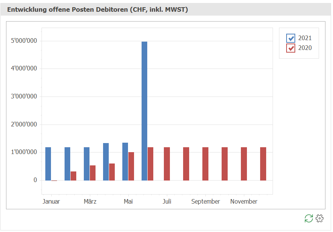Viewport: 333px width, 232px height.
Task: Select the blue 2021 bar above Januar
Action: click(48, 164)
